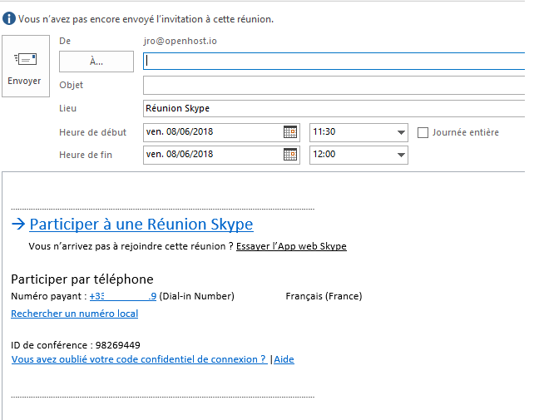Image resolution: width=534 pixels, height=420 pixels.
Task: Select the conference ID 98269449 text
Action: [x=118, y=345]
